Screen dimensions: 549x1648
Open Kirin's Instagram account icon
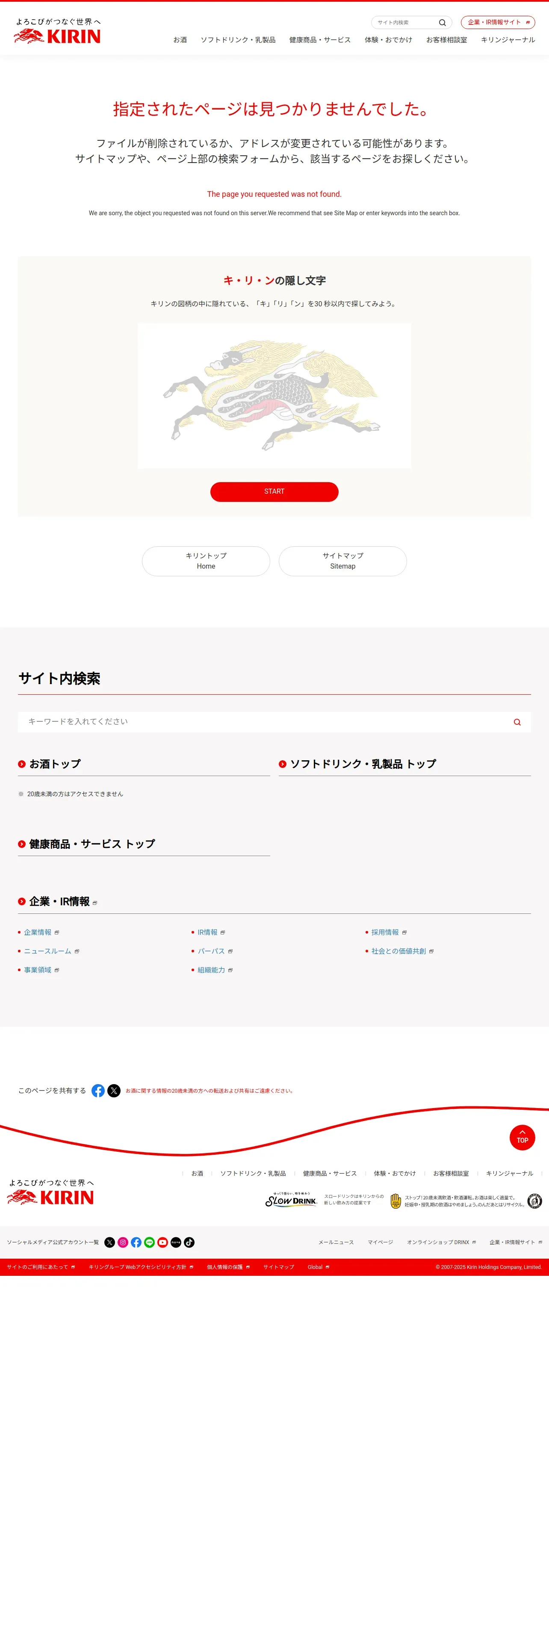click(x=123, y=1242)
